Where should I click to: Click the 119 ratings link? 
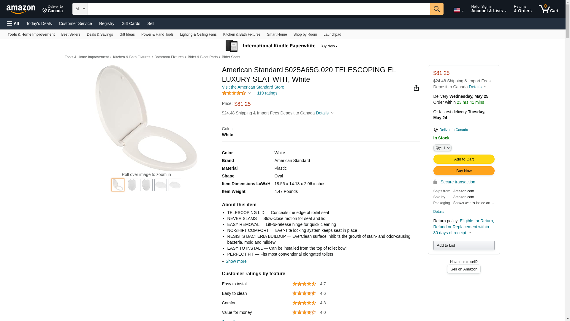click(267, 93)
